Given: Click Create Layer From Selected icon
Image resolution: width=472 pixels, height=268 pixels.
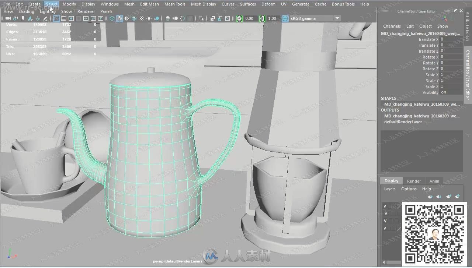Looking at the screenshot, I should coord(457,197).
